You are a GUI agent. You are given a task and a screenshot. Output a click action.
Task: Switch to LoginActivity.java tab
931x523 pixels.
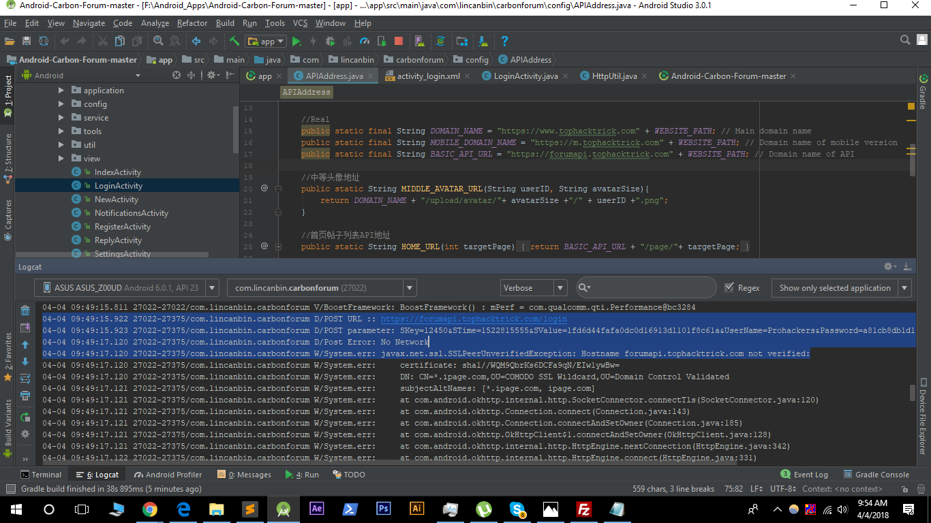[525, 76]
